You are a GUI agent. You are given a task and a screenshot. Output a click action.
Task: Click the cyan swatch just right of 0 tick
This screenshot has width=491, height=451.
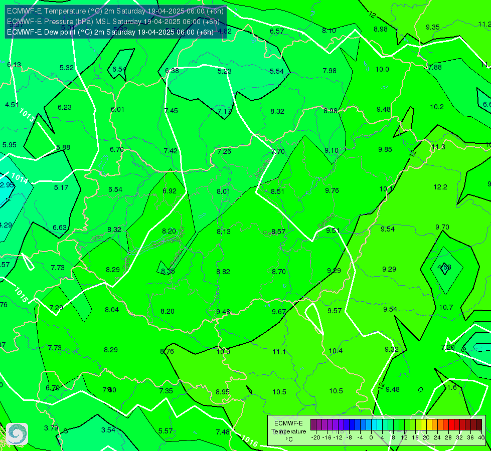[x=374, y=425]
